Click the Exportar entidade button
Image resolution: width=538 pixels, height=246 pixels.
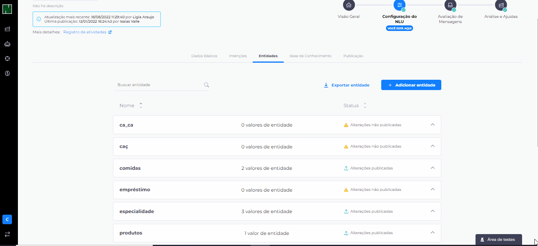pos(347,85)
